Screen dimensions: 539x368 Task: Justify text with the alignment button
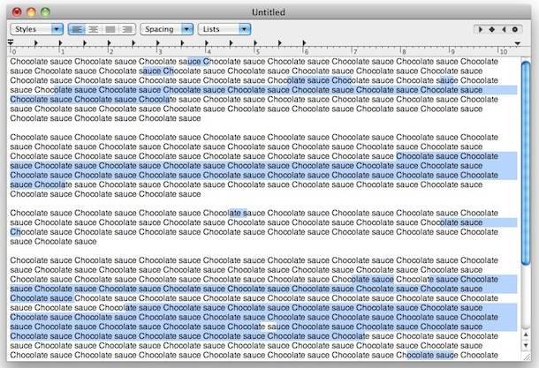[110, 29]
